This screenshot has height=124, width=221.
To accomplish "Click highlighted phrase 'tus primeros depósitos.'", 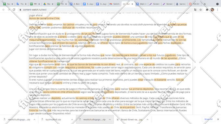I will [x=141, y=89].
